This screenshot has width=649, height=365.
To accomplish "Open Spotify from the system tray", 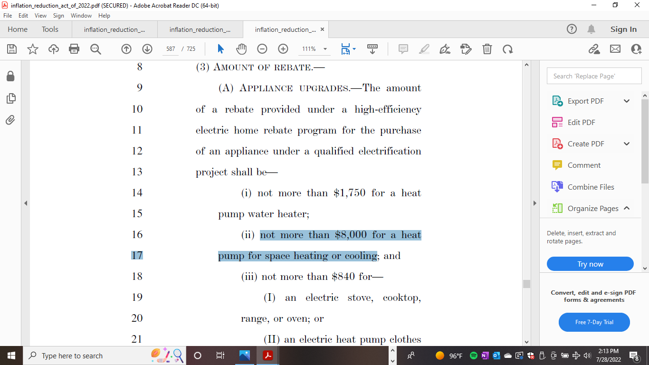I will click(474, 355).
